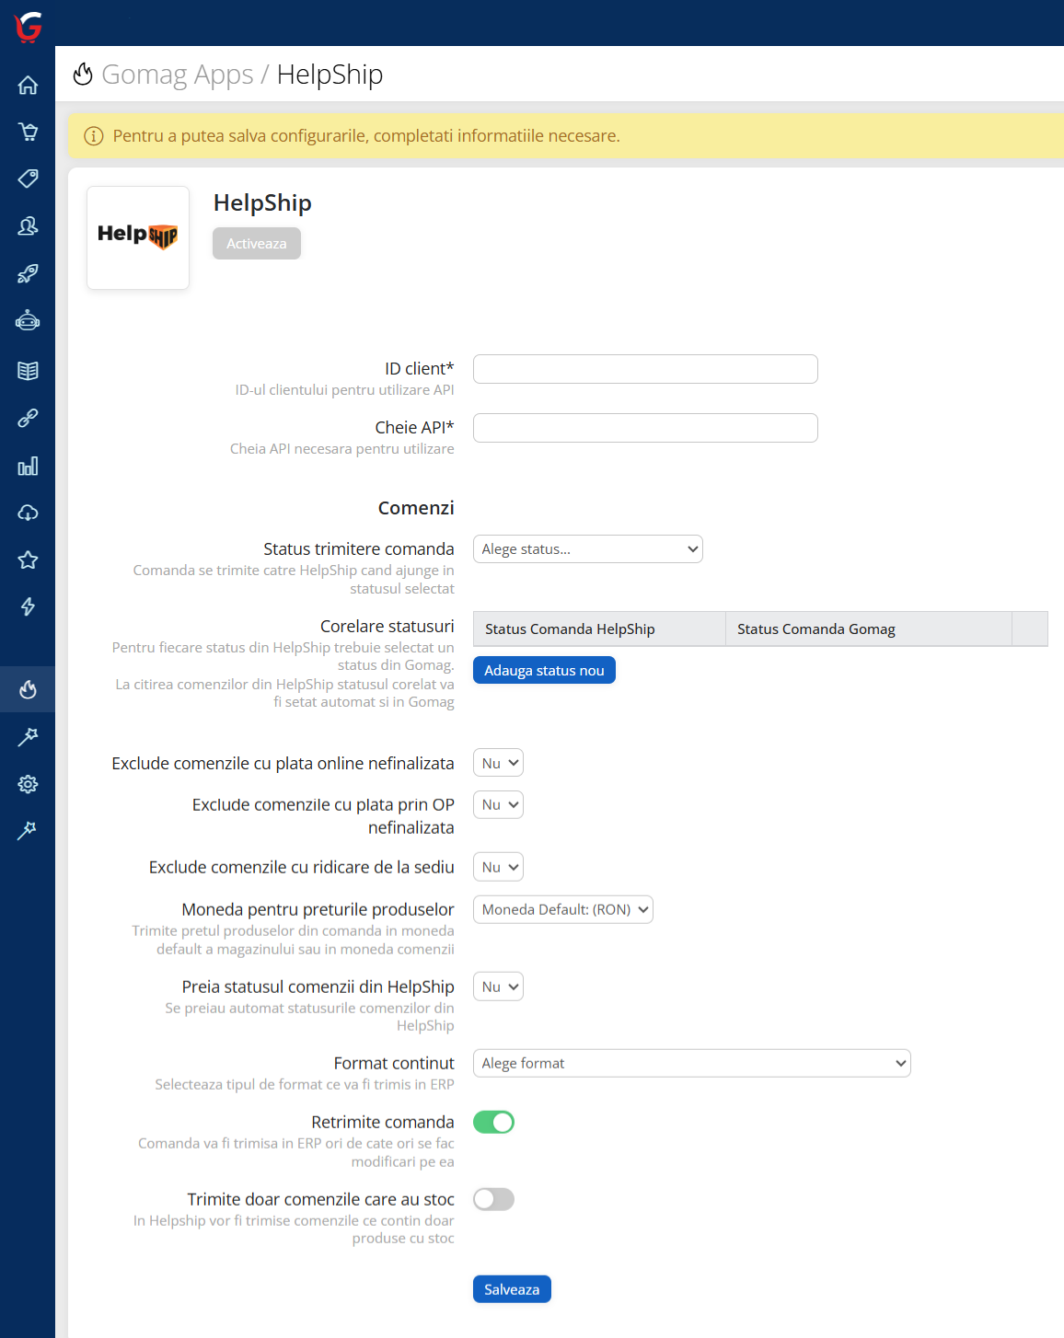The height and width of the screenshot is (1338, 1064).
Task: Click the customers people icon in sidebar
Action: [x=28, y=225]
